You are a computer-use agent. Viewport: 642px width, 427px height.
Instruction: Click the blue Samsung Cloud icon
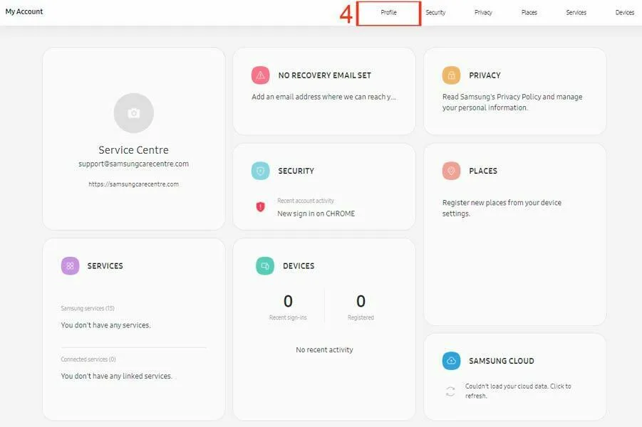click(451, 361)
